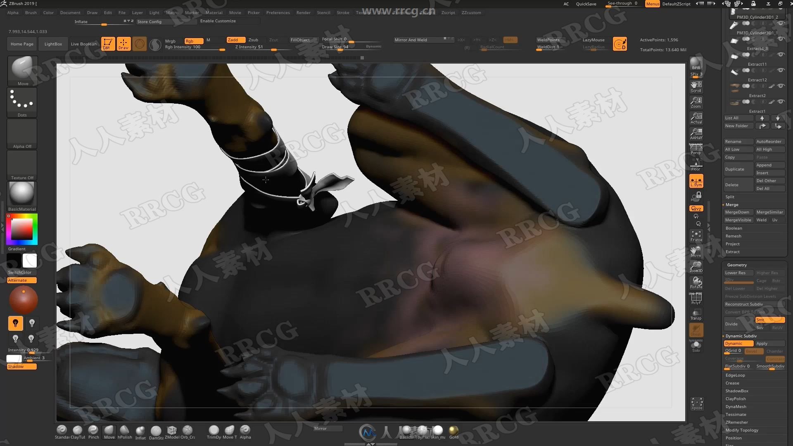Expand the Merge submenu
Viewport: 793px width, 446px height.
(x=732, y=204)
